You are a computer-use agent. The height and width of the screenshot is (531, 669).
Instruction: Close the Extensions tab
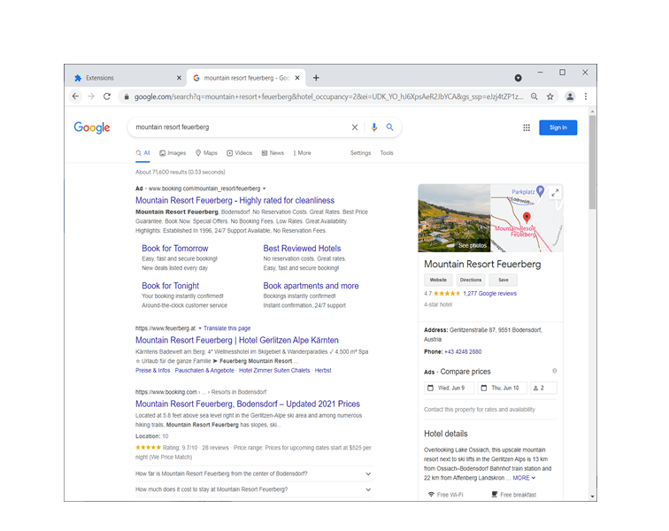(179, 78)
